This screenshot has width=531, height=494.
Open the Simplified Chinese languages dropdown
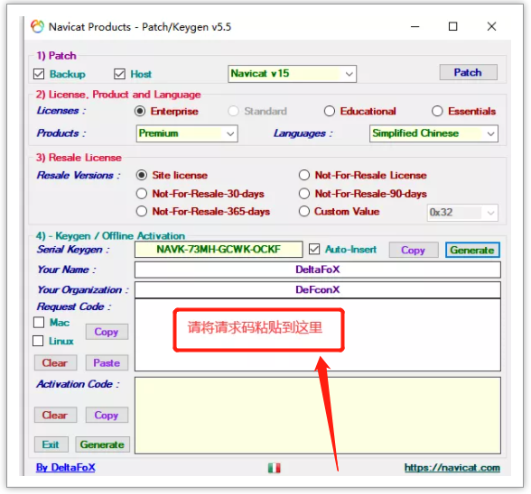(433, 133)
